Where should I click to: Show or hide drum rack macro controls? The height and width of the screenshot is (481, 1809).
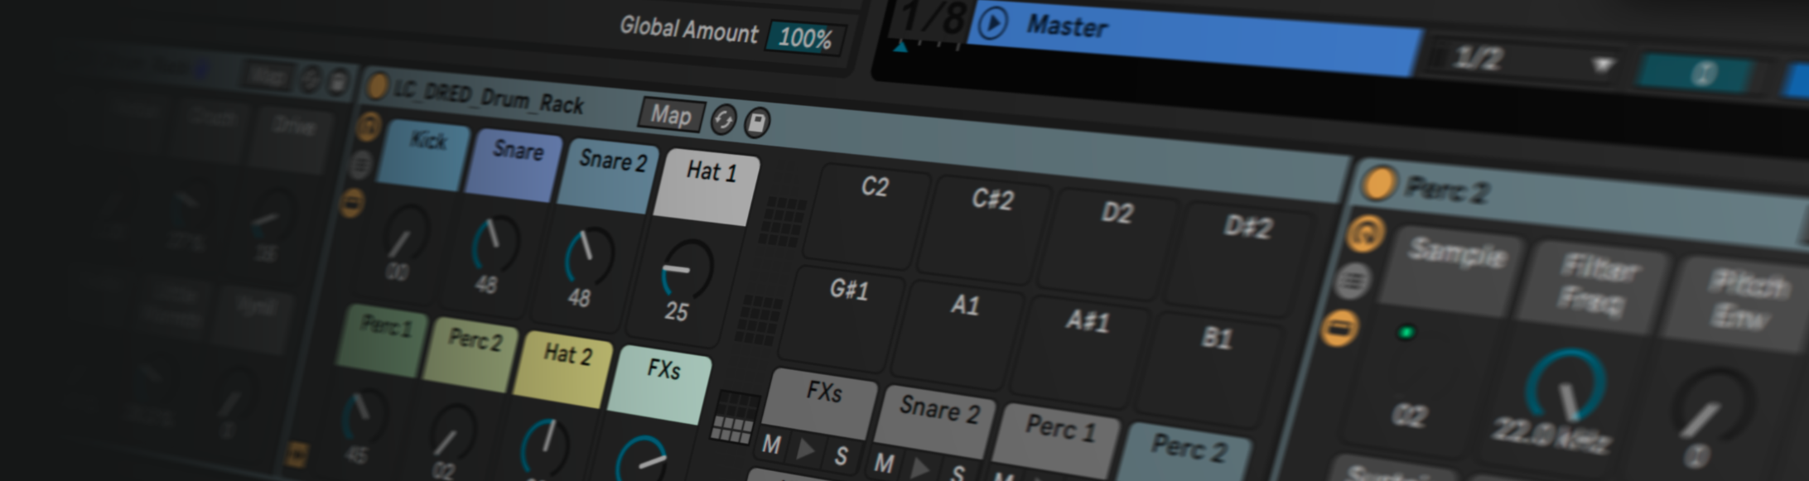click(x=368, y=127)
